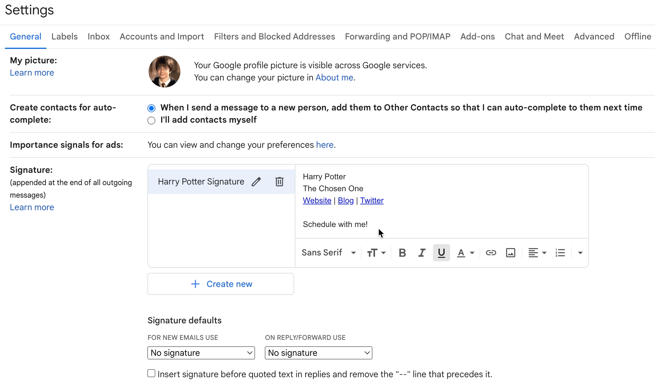The height and width of the screenshot is (383, 655).
Task: Select auto-add to Other Contacts radio option
Action: pos(151,108)
